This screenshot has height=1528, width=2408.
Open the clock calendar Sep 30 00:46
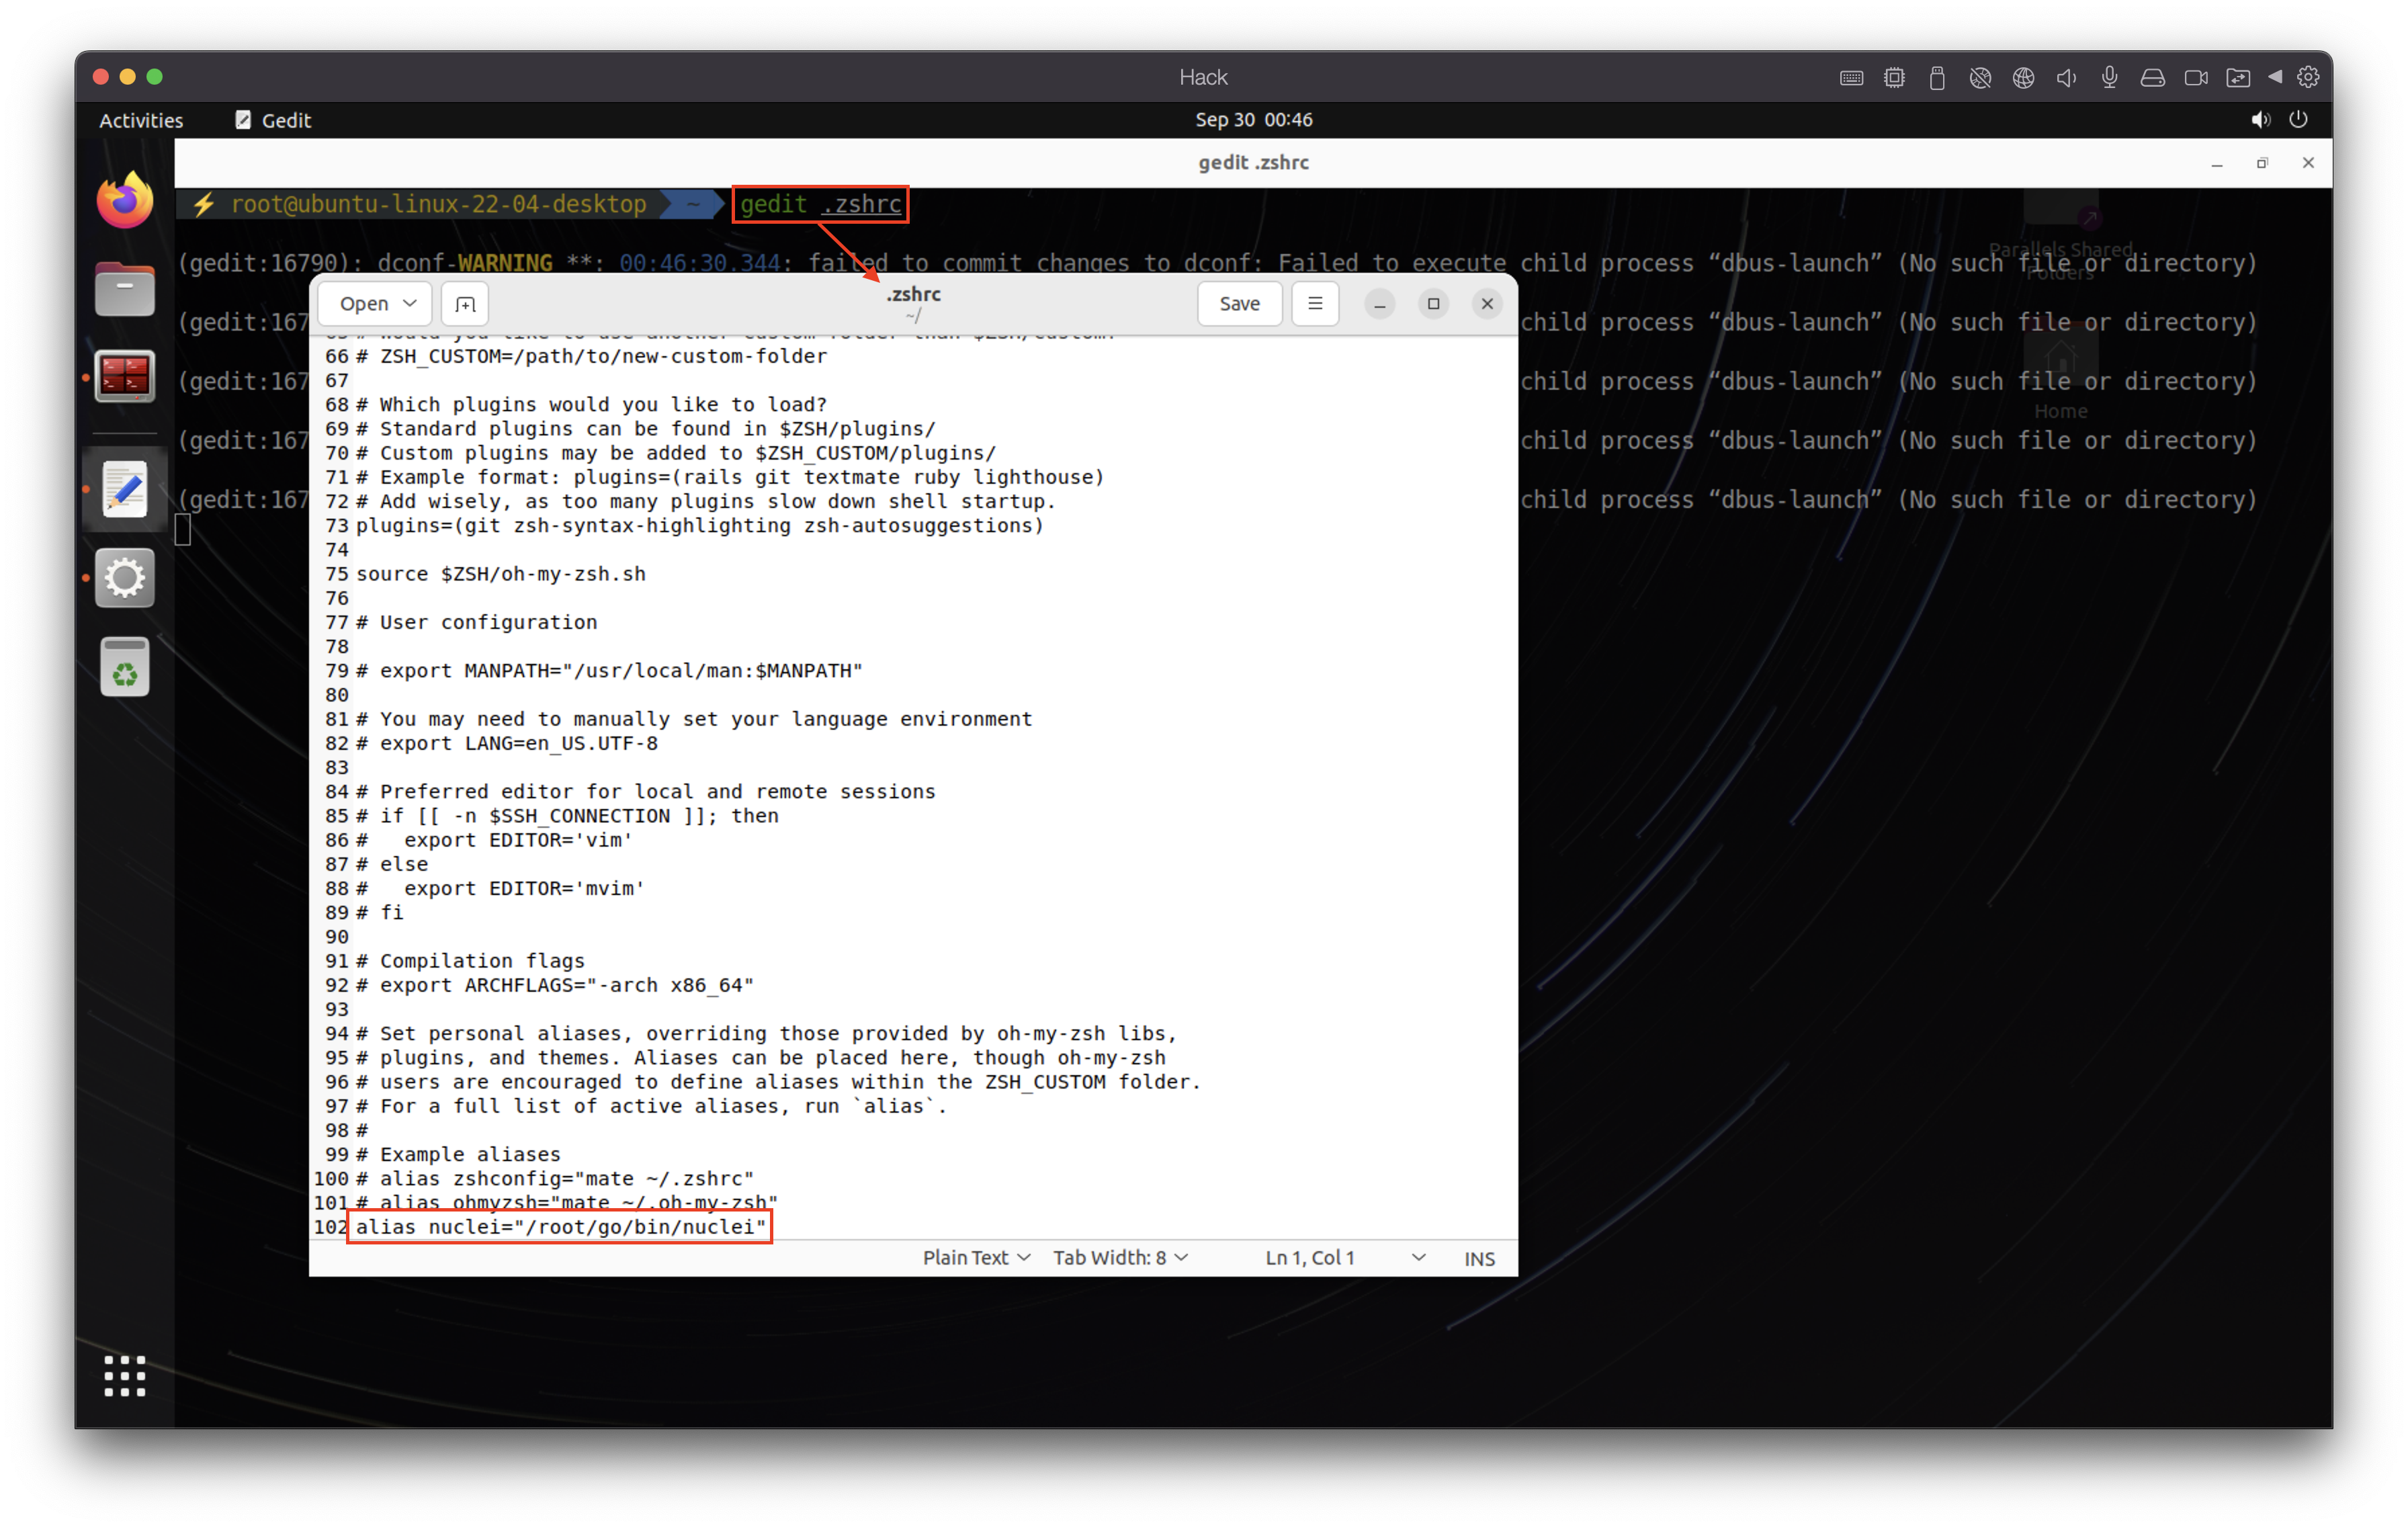click(1254, 120)
